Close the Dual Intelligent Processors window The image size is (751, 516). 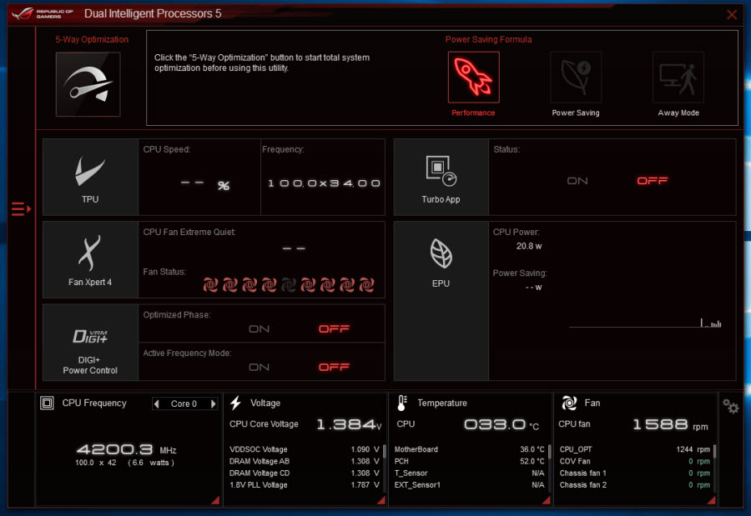(x=731, y=14)
